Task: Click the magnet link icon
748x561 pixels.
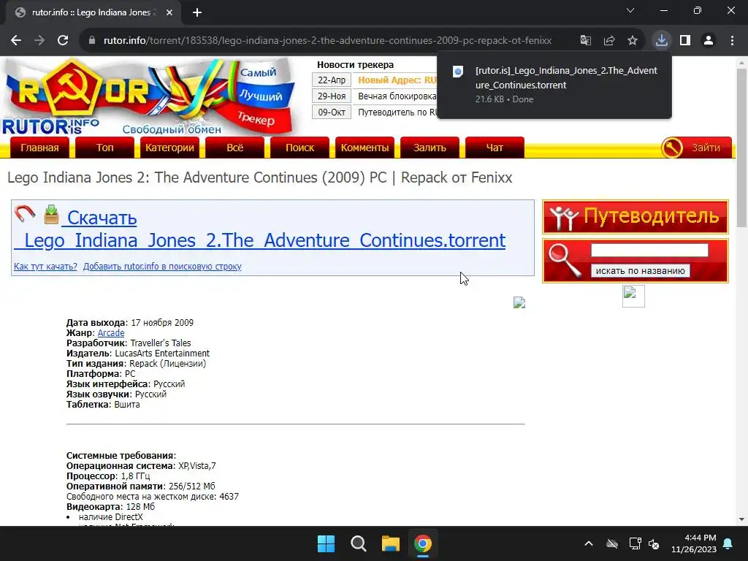Action: click(x=25, y=213)
